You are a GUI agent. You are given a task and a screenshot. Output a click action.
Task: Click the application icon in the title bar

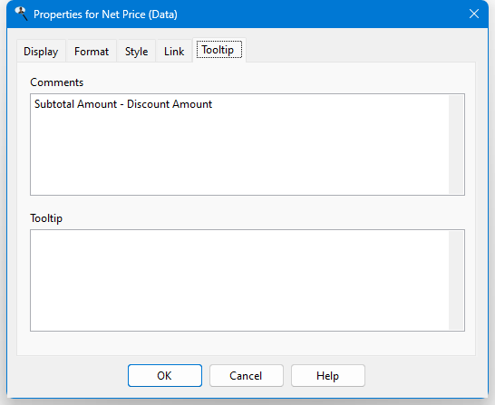(x=21, y=14)
